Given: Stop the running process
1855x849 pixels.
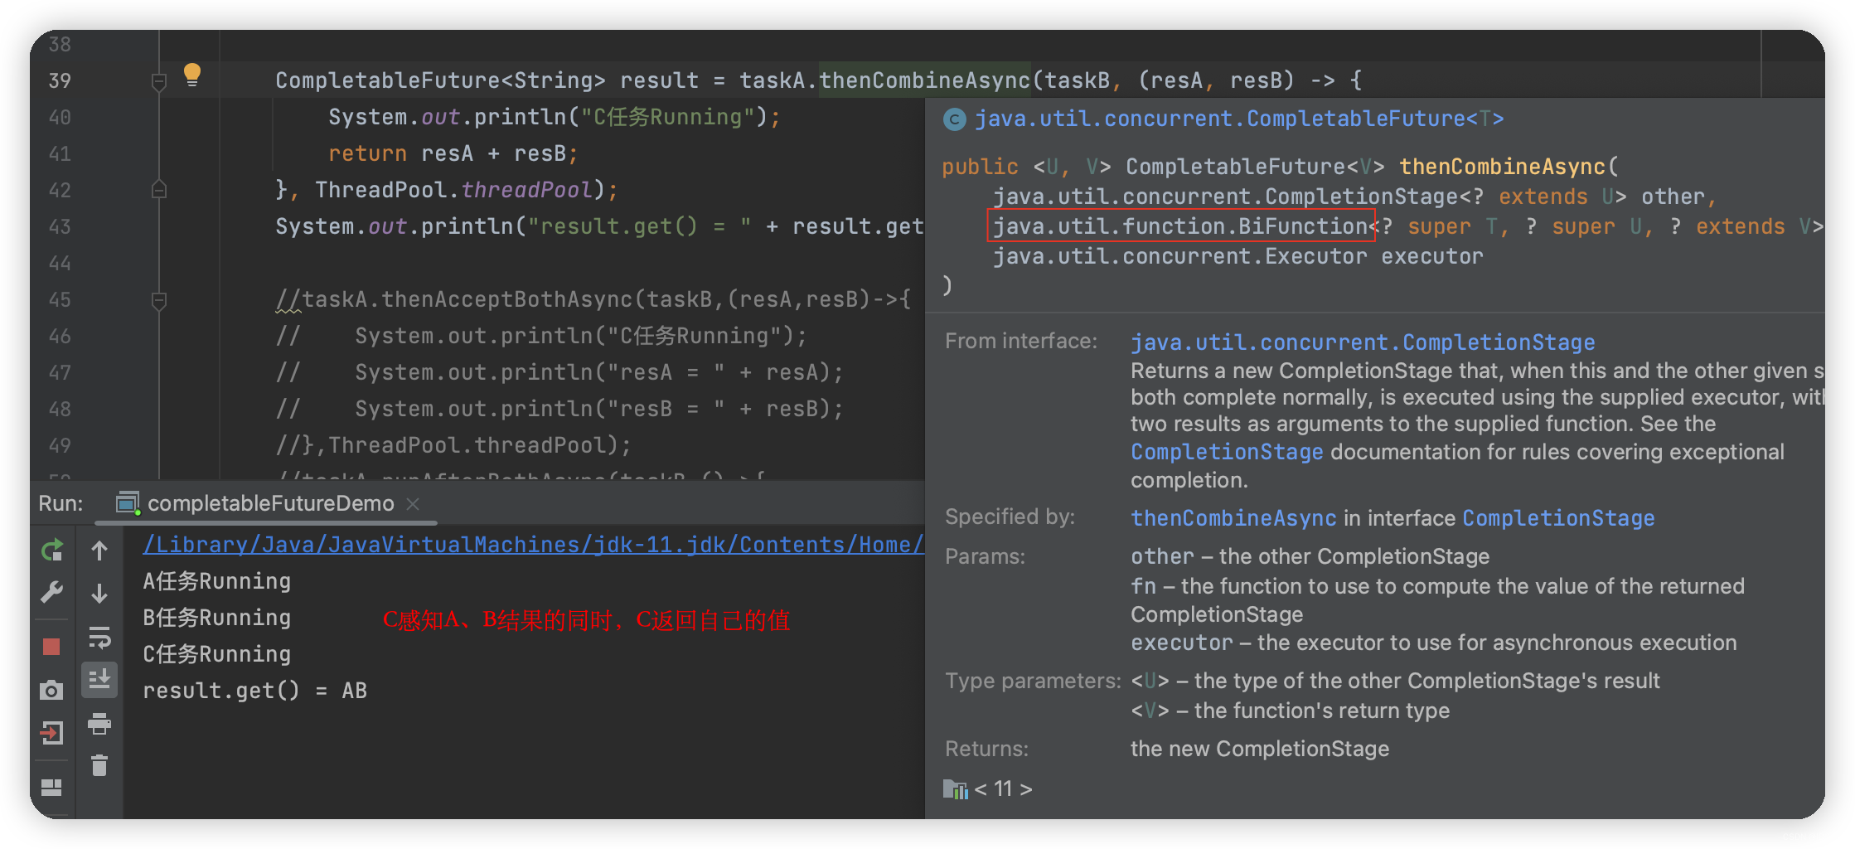Looking at the screenshot, I should tap(51, 646).
